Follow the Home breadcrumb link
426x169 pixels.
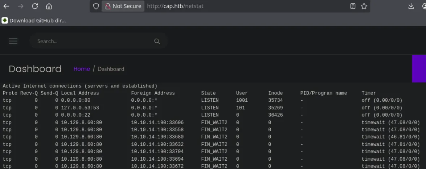[x=81, y=69]
